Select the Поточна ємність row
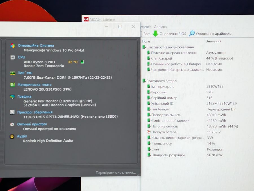 [193, 126]
